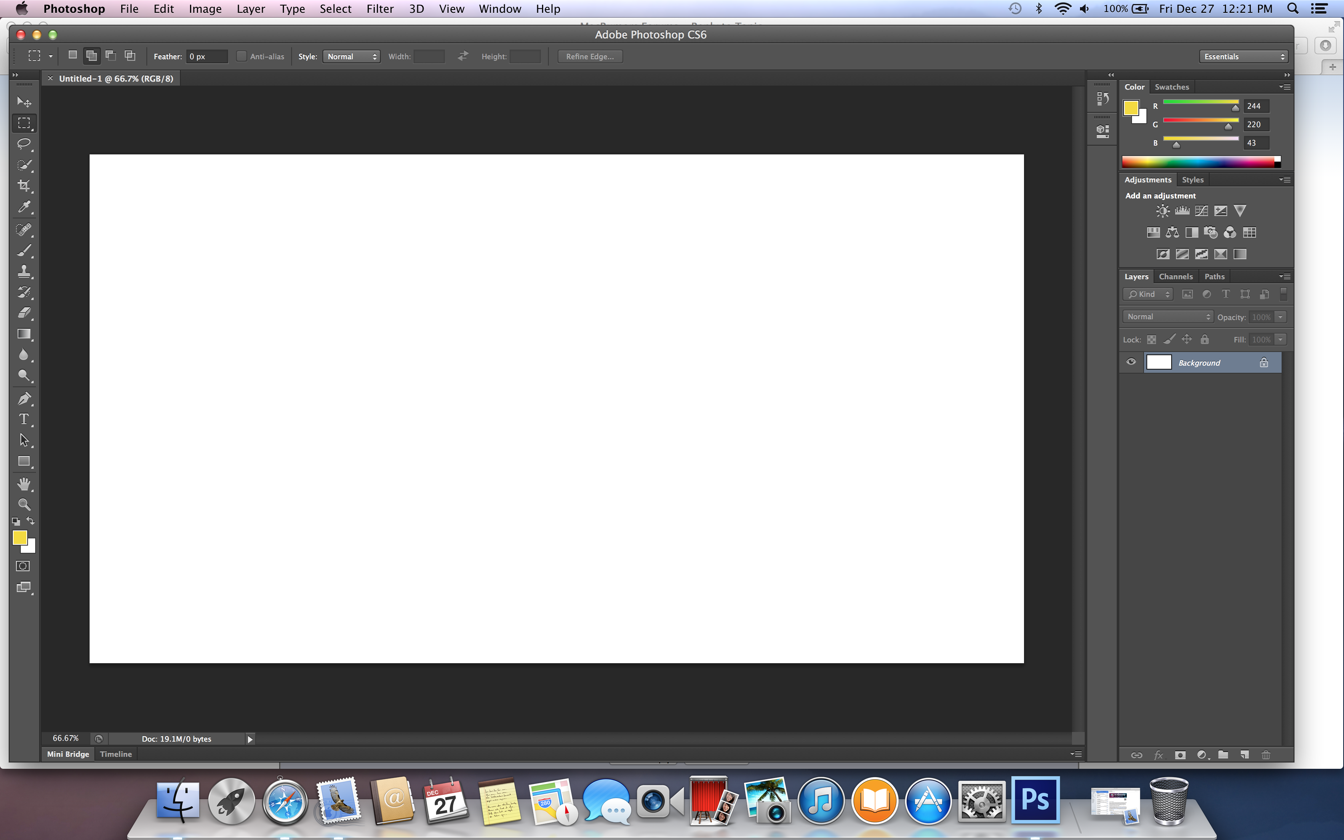The image size is (1344, 840).
Task: Open the Layers panel options menu
Action: point(1284,276)
